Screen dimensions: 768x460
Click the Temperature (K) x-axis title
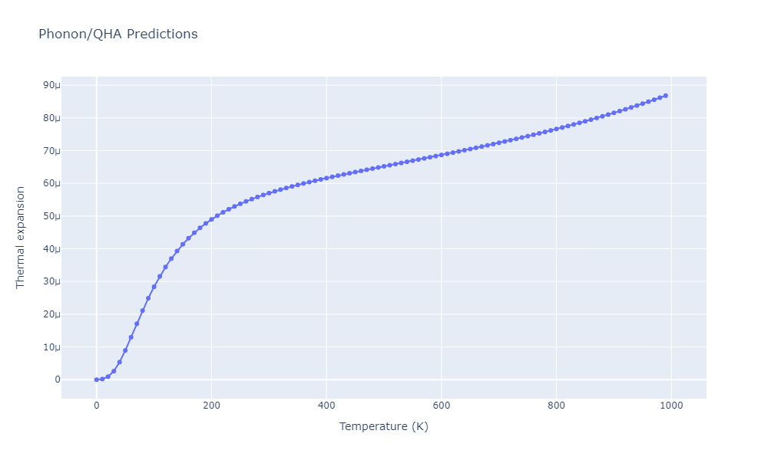click(x=383, y=426)
